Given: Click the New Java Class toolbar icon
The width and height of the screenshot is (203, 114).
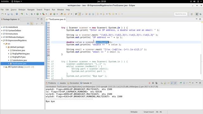Looking at the screenshot, I should 54,14.
